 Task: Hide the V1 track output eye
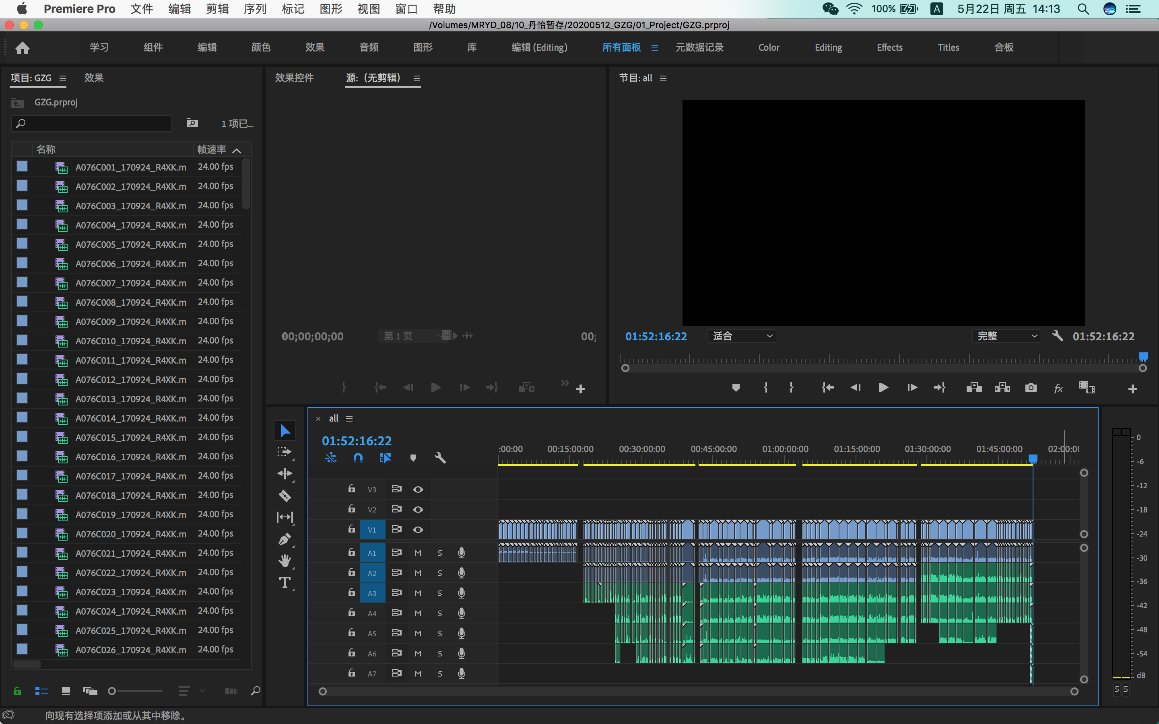pos(418,530)
